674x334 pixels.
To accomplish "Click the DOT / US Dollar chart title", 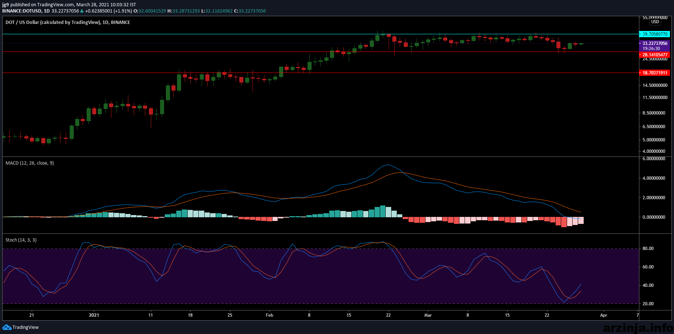I will pos(68,22).
